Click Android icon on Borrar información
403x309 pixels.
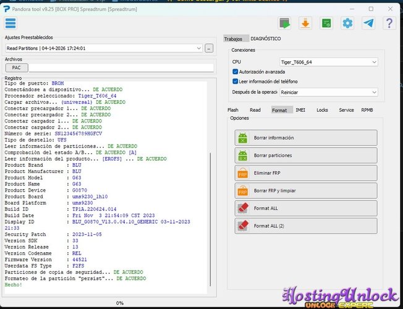pyautogui.click(x=243, y=138)
